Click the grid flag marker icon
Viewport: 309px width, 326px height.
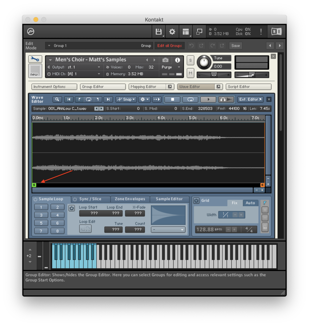coord(265,203)
